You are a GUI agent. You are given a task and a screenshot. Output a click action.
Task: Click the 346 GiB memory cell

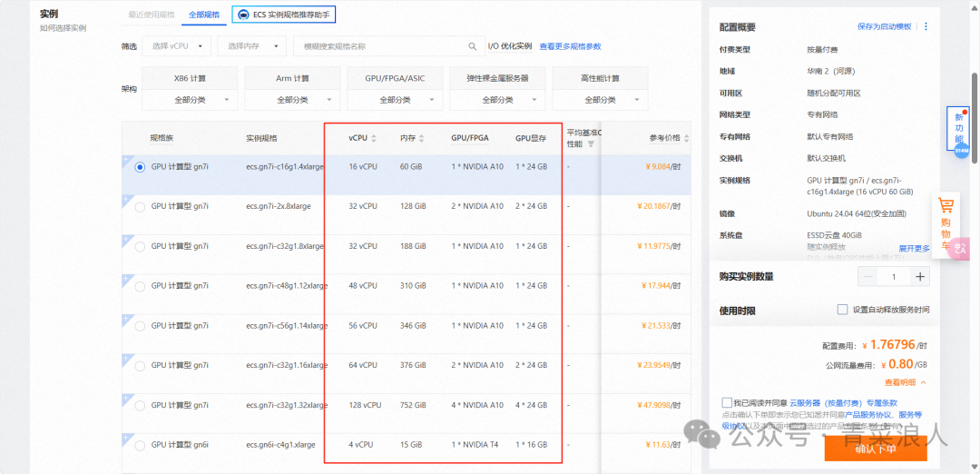pyautogui.click(x=413, y=326)
